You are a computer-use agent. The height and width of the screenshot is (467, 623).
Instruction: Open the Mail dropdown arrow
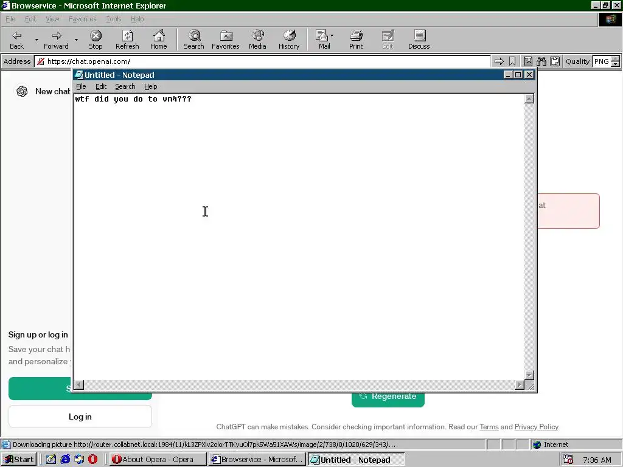click(332, 36)
